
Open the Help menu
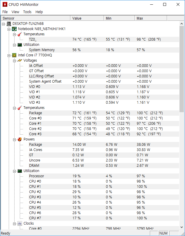click(x=39, y=12)
